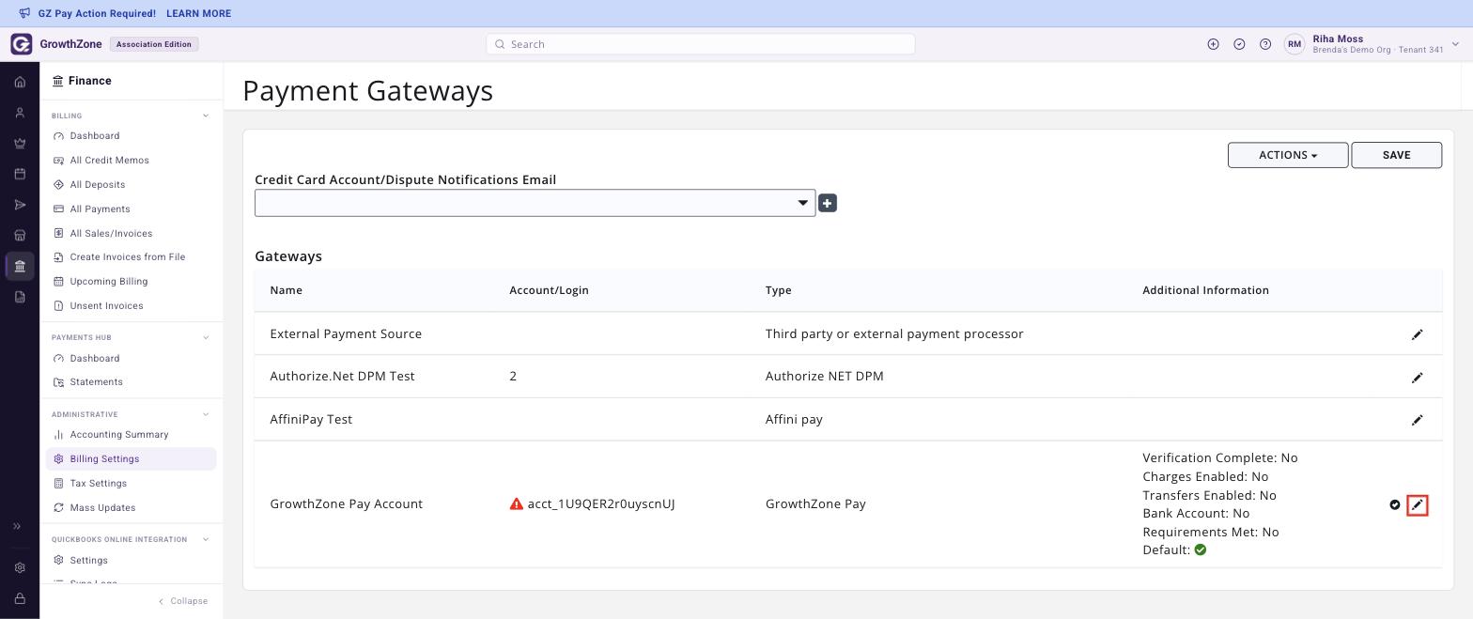Click the GrowthZone logo icon
Screen dimensions: 1473x619
point(21,44)
